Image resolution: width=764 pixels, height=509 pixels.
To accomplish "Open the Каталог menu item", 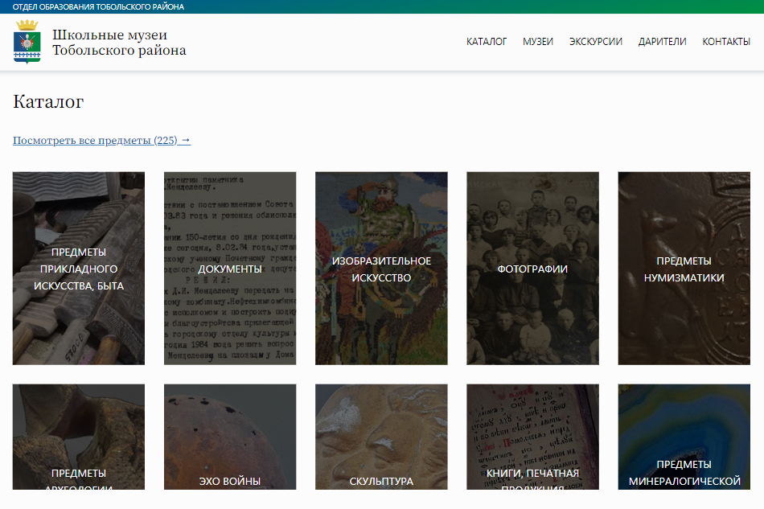I will pyautogui.click(x=487, y=42).
